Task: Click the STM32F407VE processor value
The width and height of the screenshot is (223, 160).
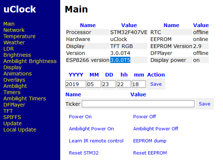Action: [x=129, y=32]
